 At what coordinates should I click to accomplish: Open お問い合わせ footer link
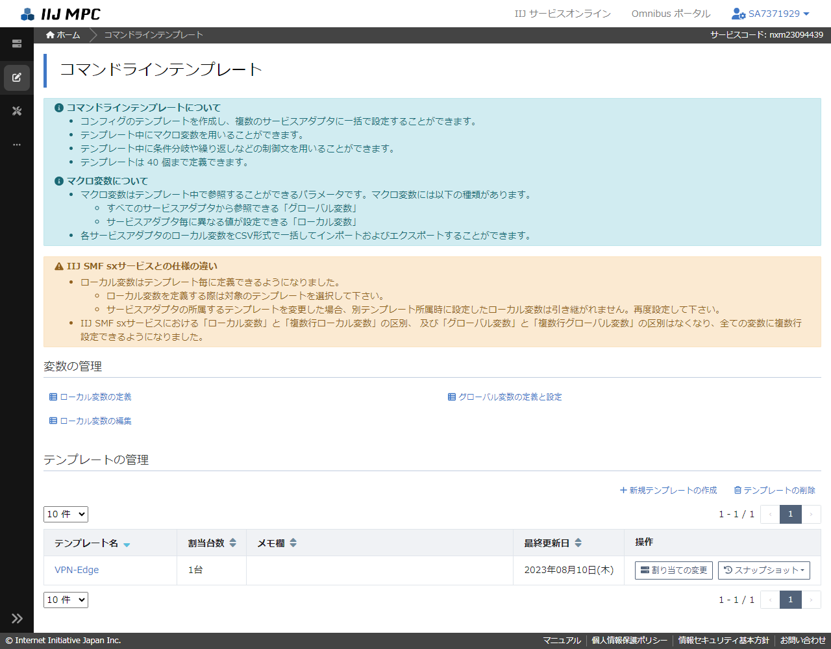[803, 641]
